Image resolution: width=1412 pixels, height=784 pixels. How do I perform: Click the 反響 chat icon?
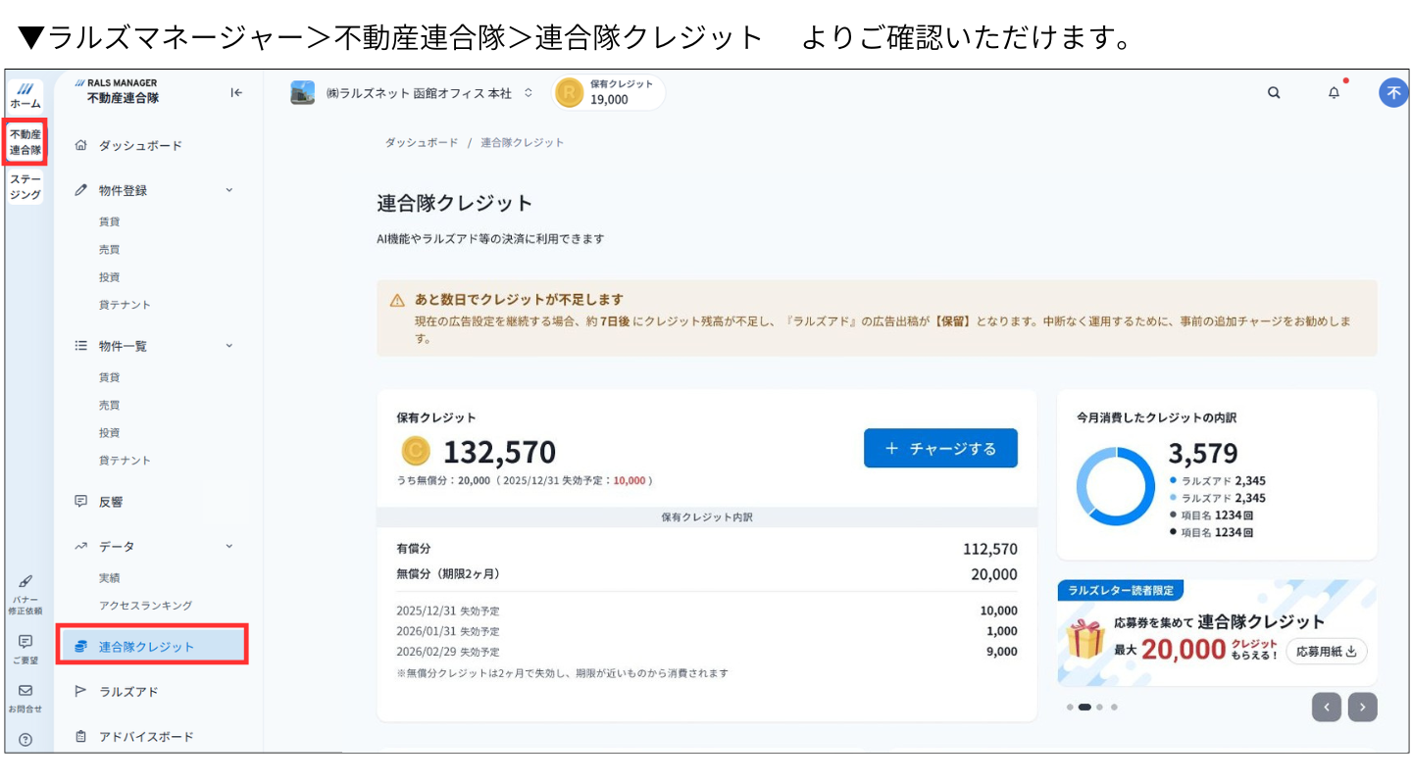(80, 501)
